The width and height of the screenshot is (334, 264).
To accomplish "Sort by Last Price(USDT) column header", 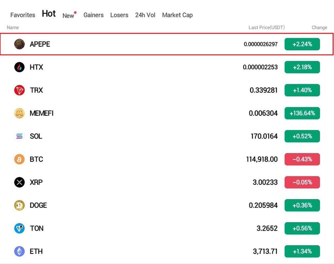I will click(x=267, y=27).
